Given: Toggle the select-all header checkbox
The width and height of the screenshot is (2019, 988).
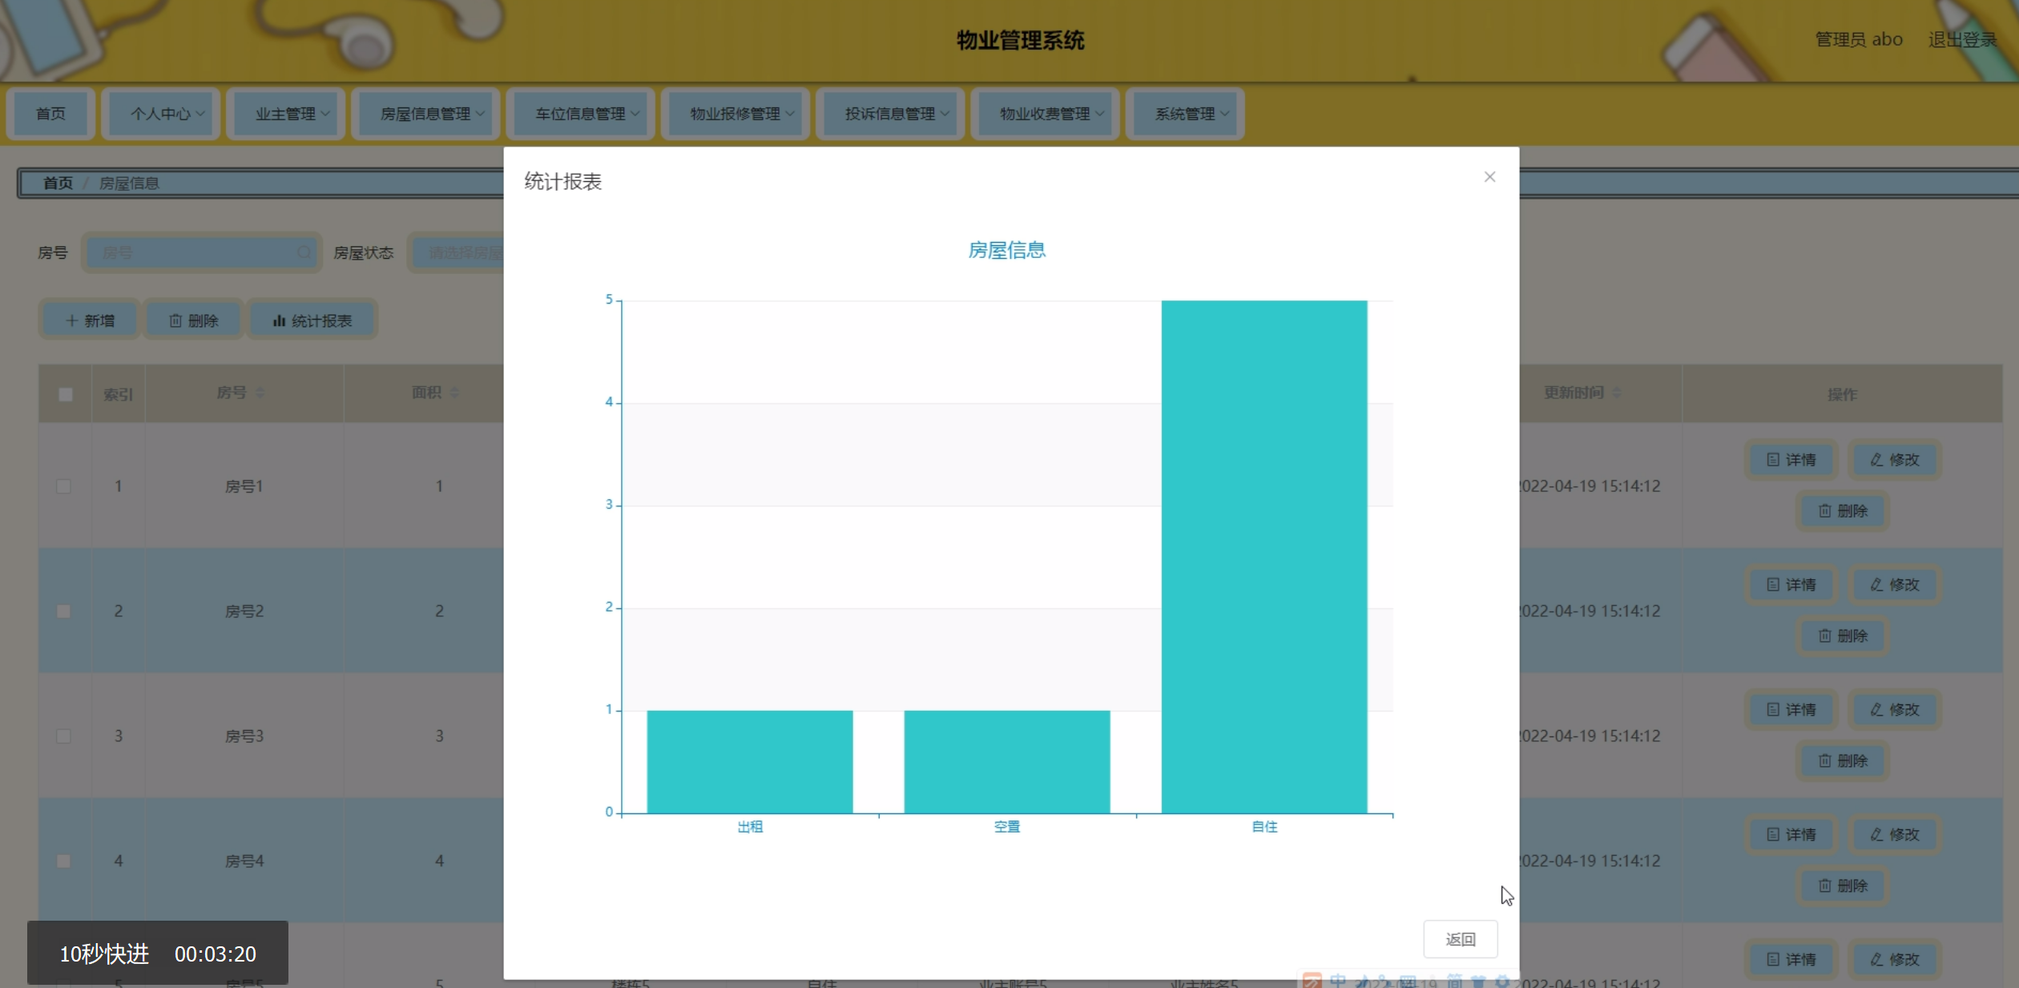Looking at the screenshot, I should tap(66, 394).
